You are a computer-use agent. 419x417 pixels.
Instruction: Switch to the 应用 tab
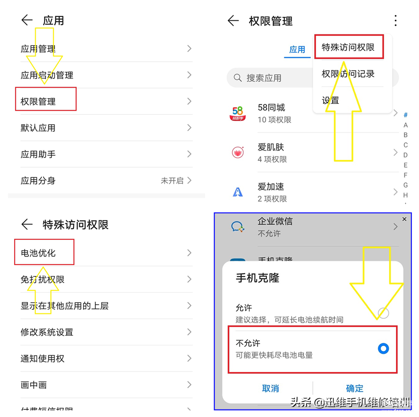click(297, 50)
